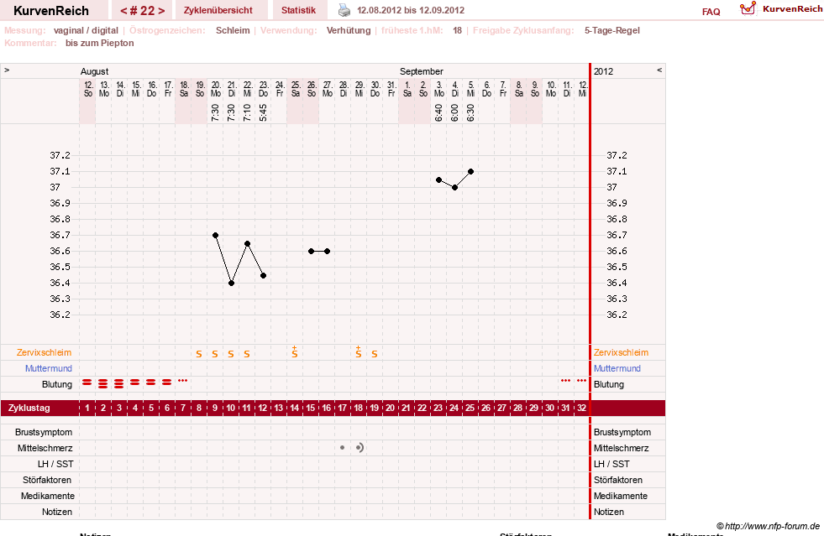The height and width of the screenshot is (536, 824).
Task: Go to next cycle with the '>' arrow
Action: pos(161,11)
